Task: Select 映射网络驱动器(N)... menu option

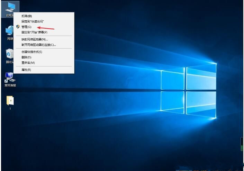Action: pyautogui.click(x=35, y=39)
